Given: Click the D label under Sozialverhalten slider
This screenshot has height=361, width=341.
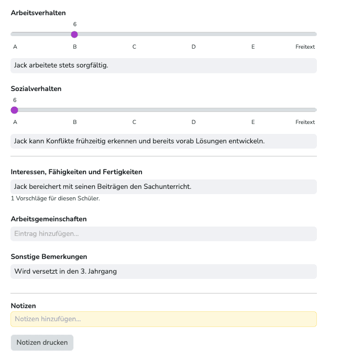Looking at the screenshot, I should (x=193, y=122).
